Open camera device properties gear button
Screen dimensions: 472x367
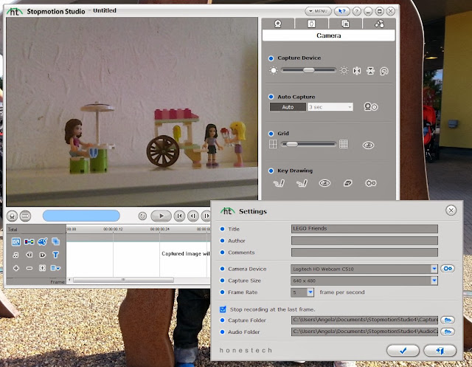pos(448,269)
